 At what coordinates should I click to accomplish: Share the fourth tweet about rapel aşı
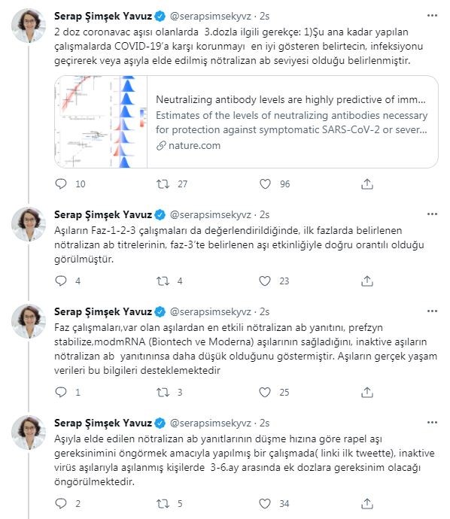tap(367, 503)
